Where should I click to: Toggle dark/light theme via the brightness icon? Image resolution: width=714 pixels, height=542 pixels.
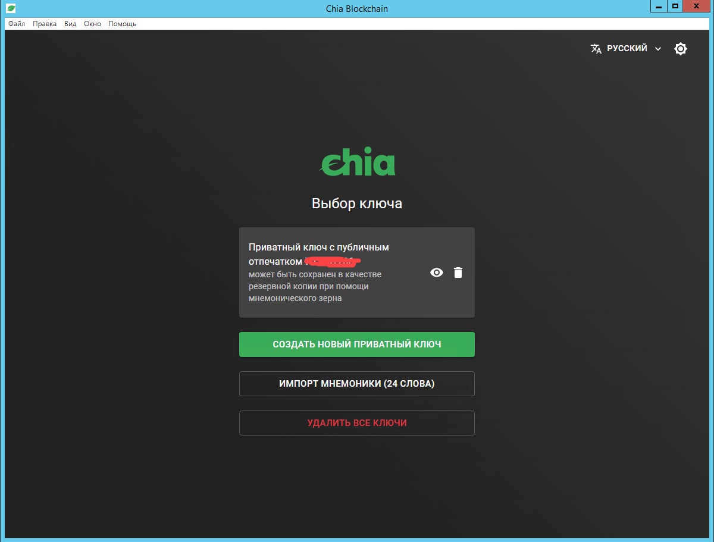[681, 49]
